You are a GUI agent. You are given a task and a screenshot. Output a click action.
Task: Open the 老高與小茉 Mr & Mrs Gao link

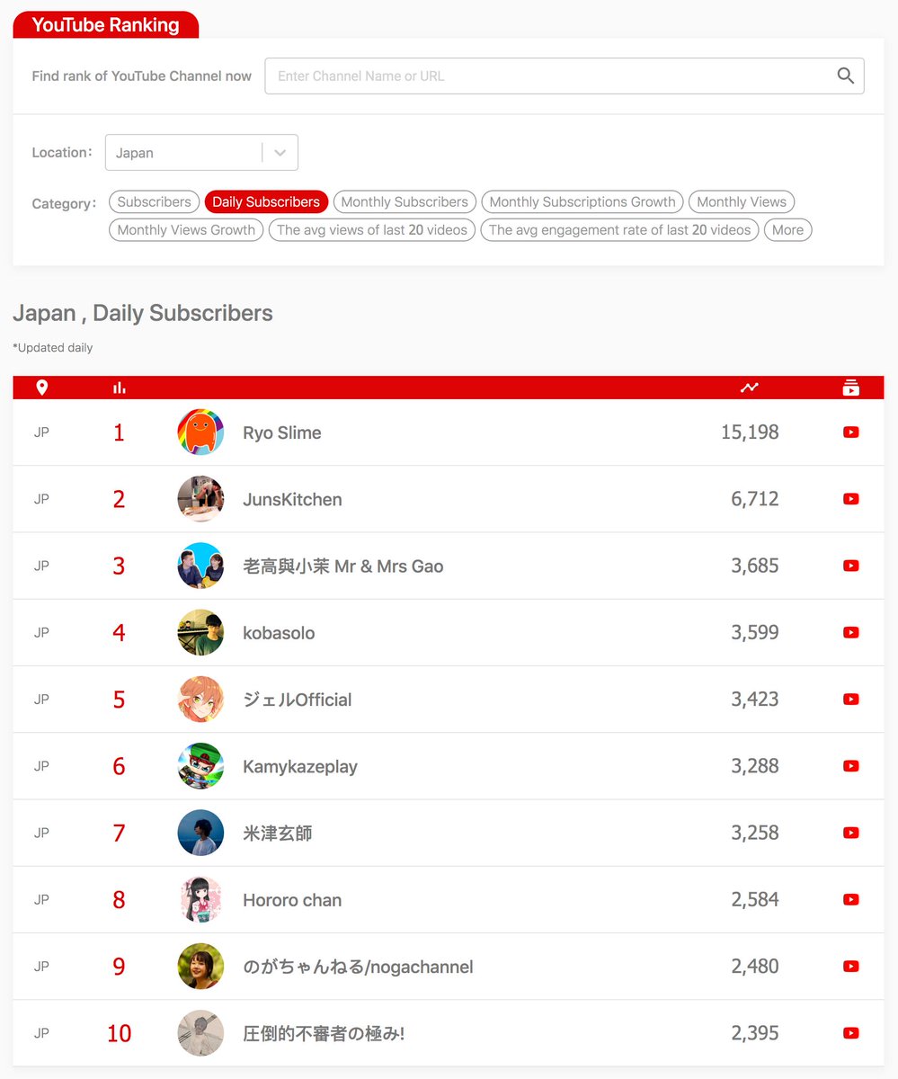pyautogui.click(x=343, y=566)
